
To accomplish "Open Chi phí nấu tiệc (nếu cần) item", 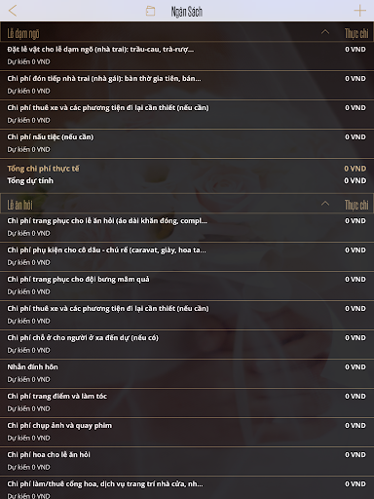I will coord(187,143).
